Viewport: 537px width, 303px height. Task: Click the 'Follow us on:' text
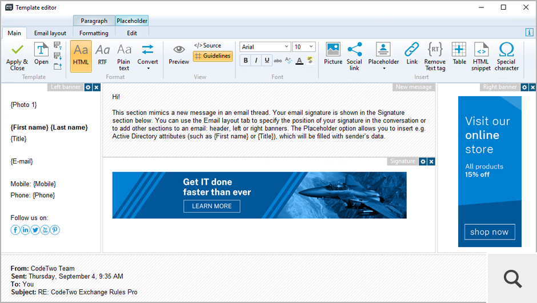(30, 218)
